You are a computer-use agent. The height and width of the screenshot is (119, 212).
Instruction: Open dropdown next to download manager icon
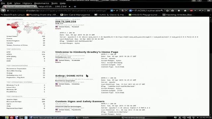pos(126,11)
